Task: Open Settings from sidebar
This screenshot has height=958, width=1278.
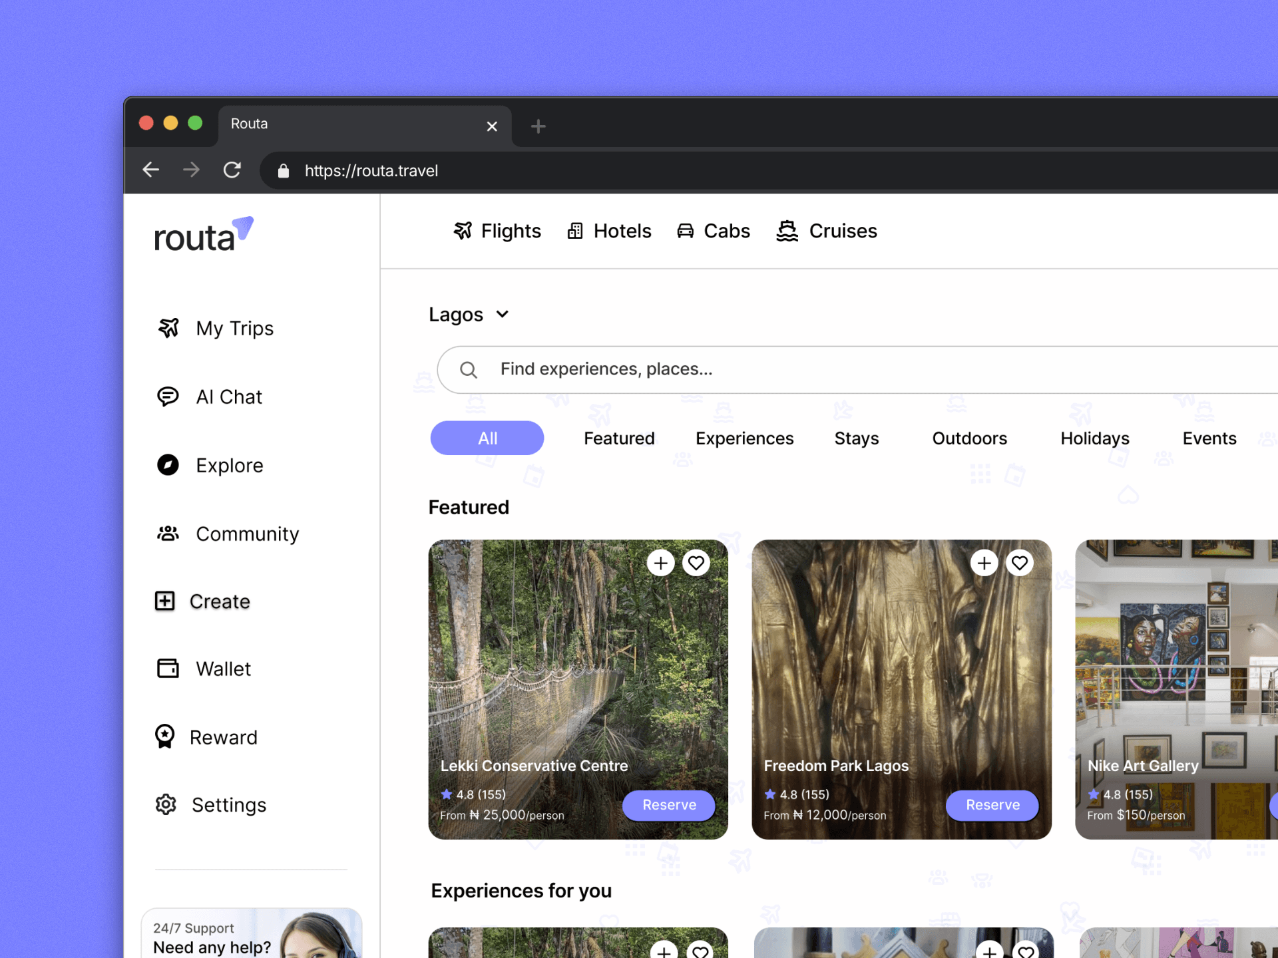Action: pos(211,805)
